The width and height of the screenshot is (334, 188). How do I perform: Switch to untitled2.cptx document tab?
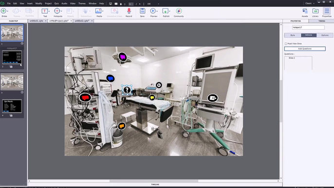point(82,21)
